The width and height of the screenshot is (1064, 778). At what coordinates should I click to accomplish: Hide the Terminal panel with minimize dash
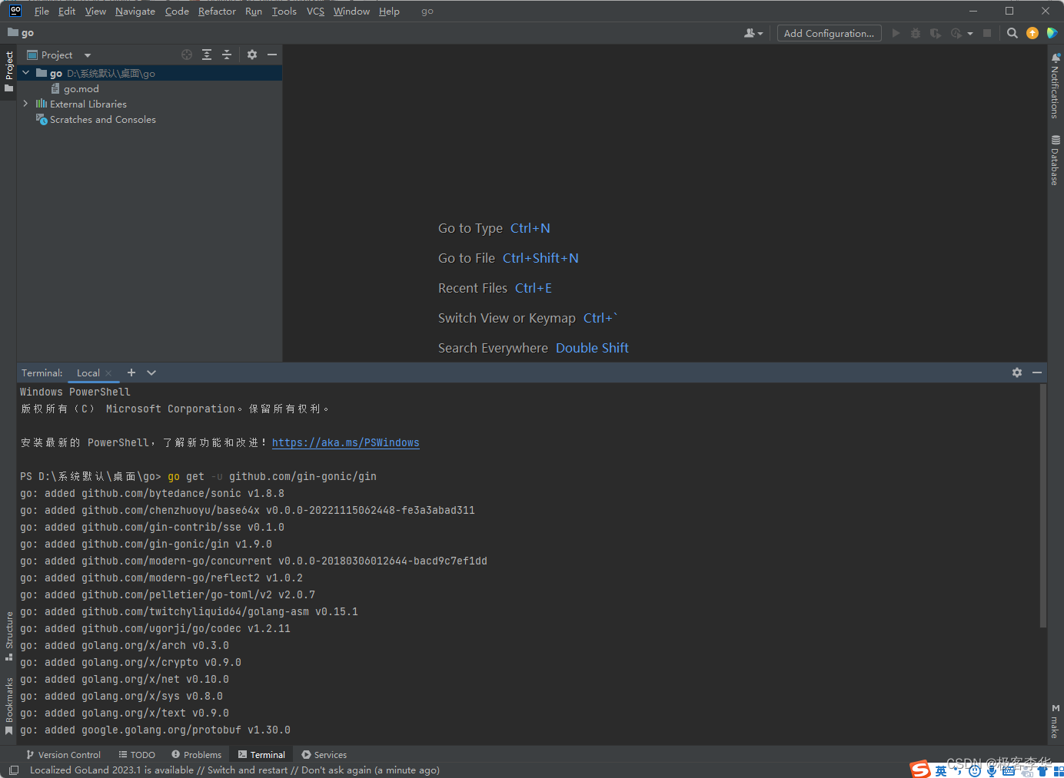1037,372
